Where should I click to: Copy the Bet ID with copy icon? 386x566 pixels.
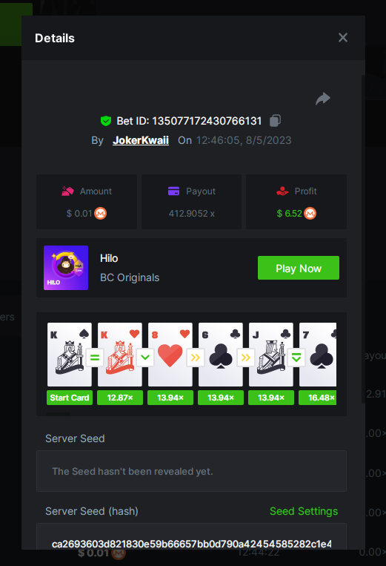pyautogui.click(x=276, y=121)
